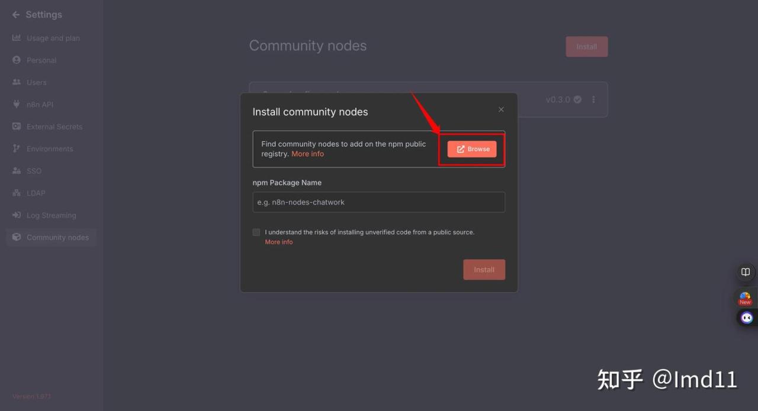The height and width of the screenshot is (411, 758).
Task: Click the Browse button for npm registry
Action: [x=472, y=149]
